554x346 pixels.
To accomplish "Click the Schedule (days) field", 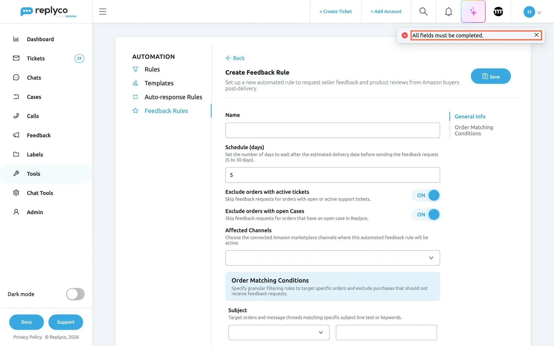I will pos(333,175).
